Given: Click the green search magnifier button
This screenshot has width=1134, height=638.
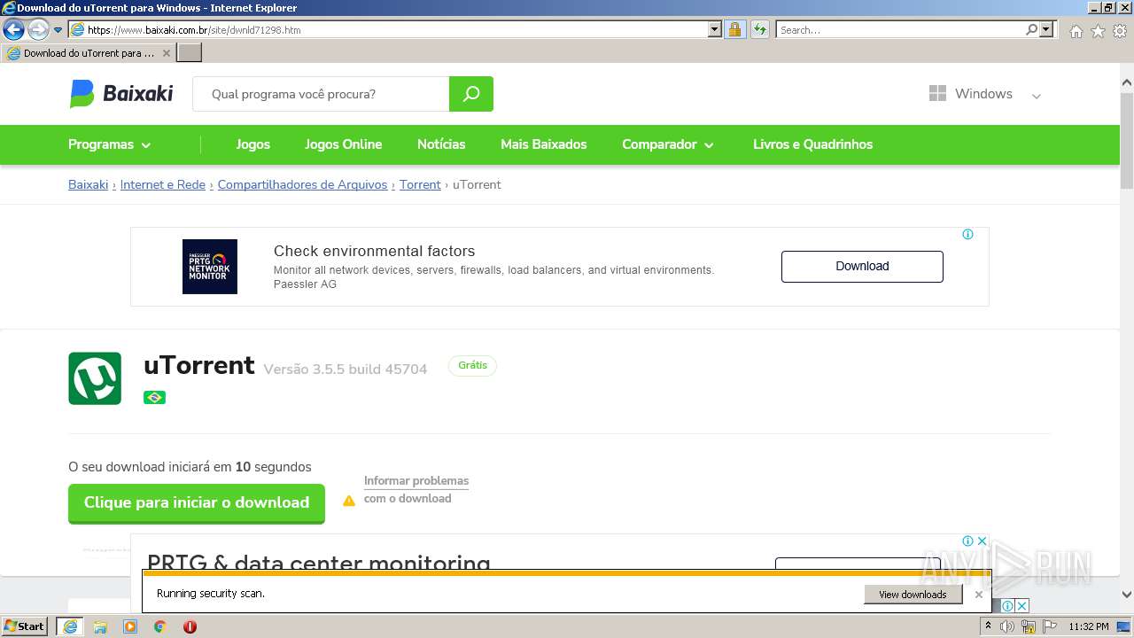Looking at the screenshot, I should coord(471,94).
